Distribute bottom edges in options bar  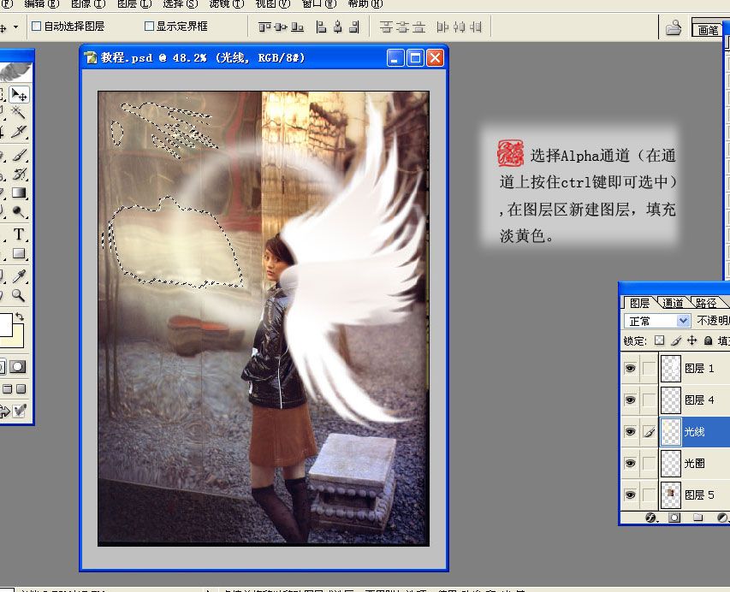[419, 27]
